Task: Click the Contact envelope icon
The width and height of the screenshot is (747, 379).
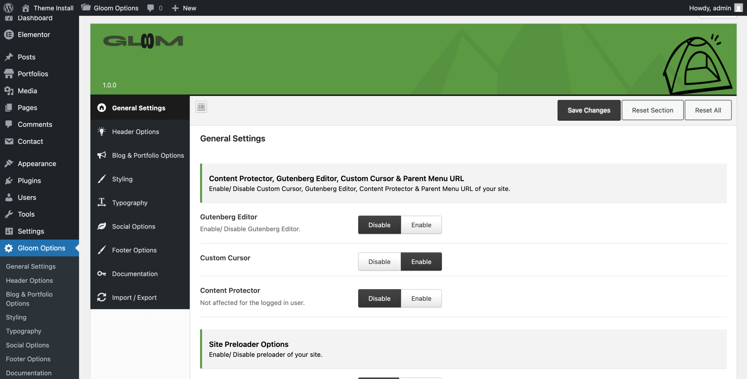Action: point(9,141)
